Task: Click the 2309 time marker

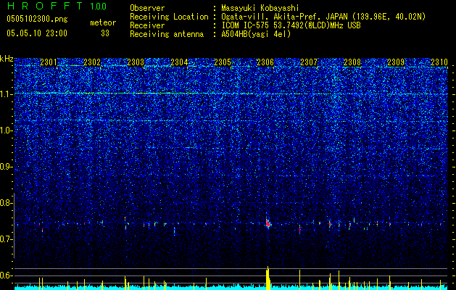Action: [396, 62]
